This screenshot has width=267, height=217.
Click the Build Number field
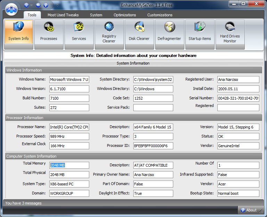[69, 98]
